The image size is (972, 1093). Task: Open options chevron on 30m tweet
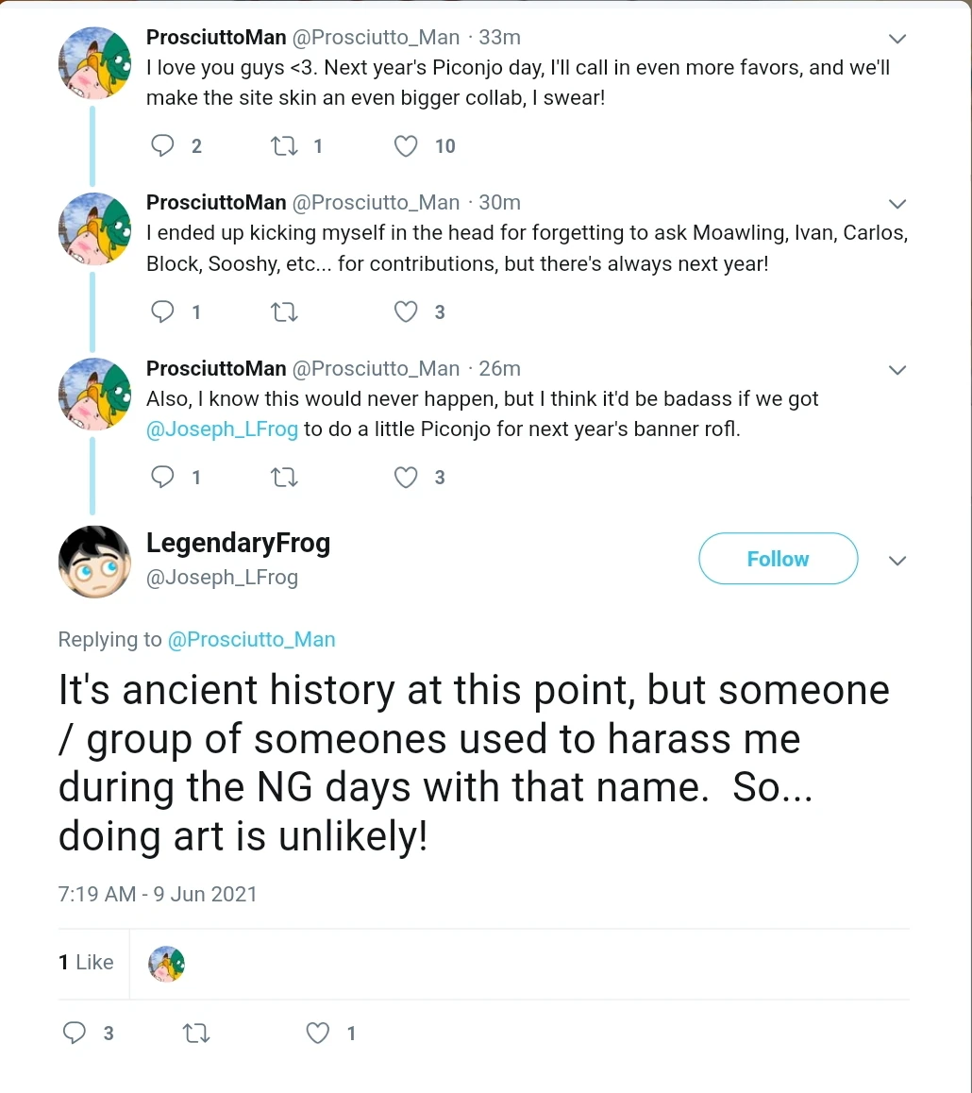tap(897, 204)
